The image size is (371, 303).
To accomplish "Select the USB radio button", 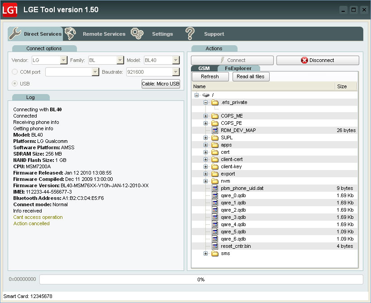I will tap(14, 84).
